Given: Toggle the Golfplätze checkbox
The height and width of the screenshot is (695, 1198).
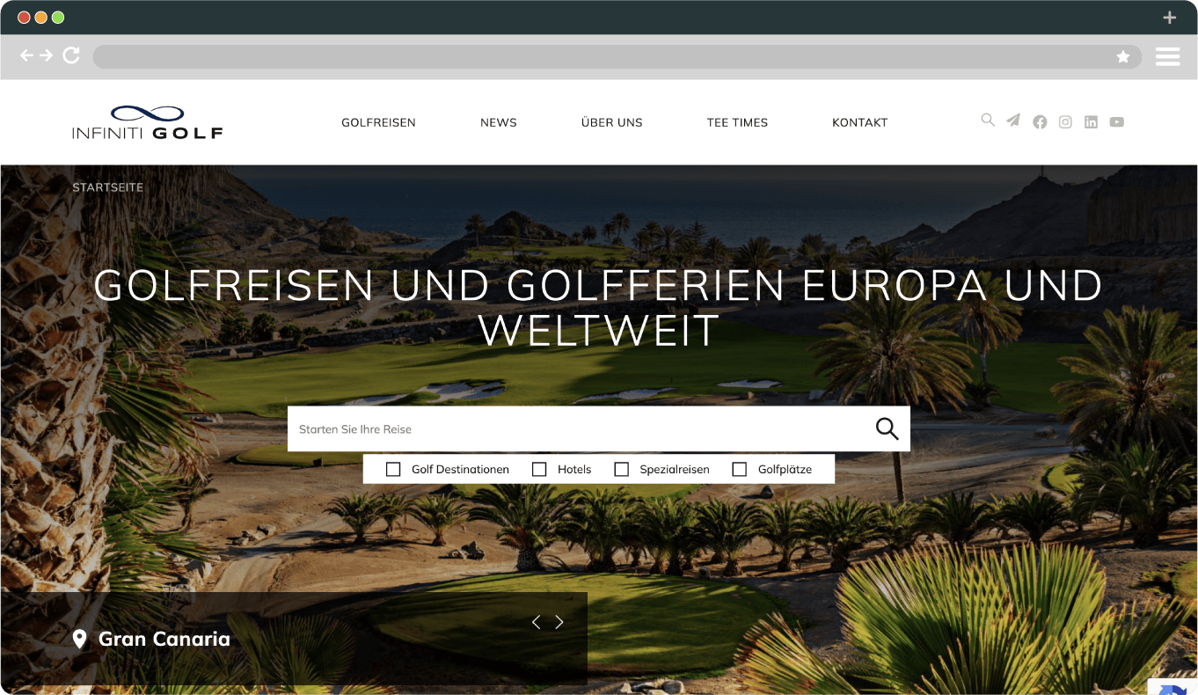Looking at the screenshot, I should [740, 470].
